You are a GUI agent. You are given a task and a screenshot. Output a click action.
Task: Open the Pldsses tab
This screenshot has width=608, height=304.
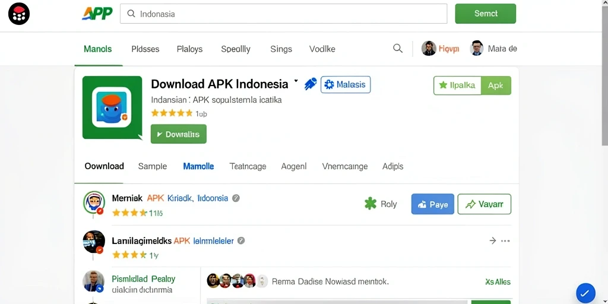click(x=145, y=49)
